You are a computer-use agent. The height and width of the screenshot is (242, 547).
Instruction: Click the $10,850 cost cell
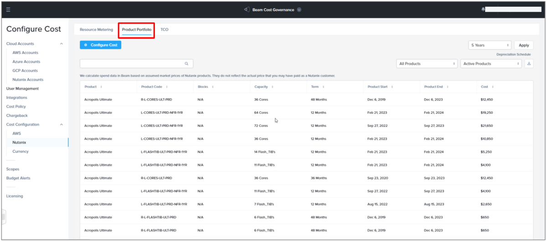[x=487, y=139]
